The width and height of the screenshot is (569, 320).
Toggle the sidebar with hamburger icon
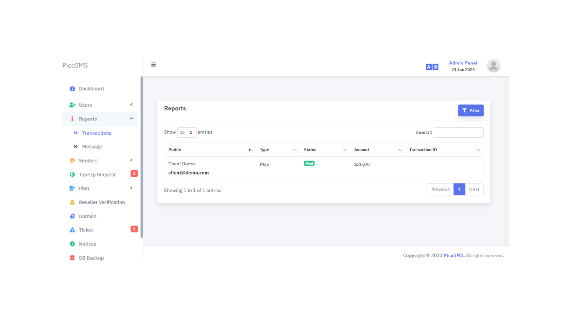[153, 64]
